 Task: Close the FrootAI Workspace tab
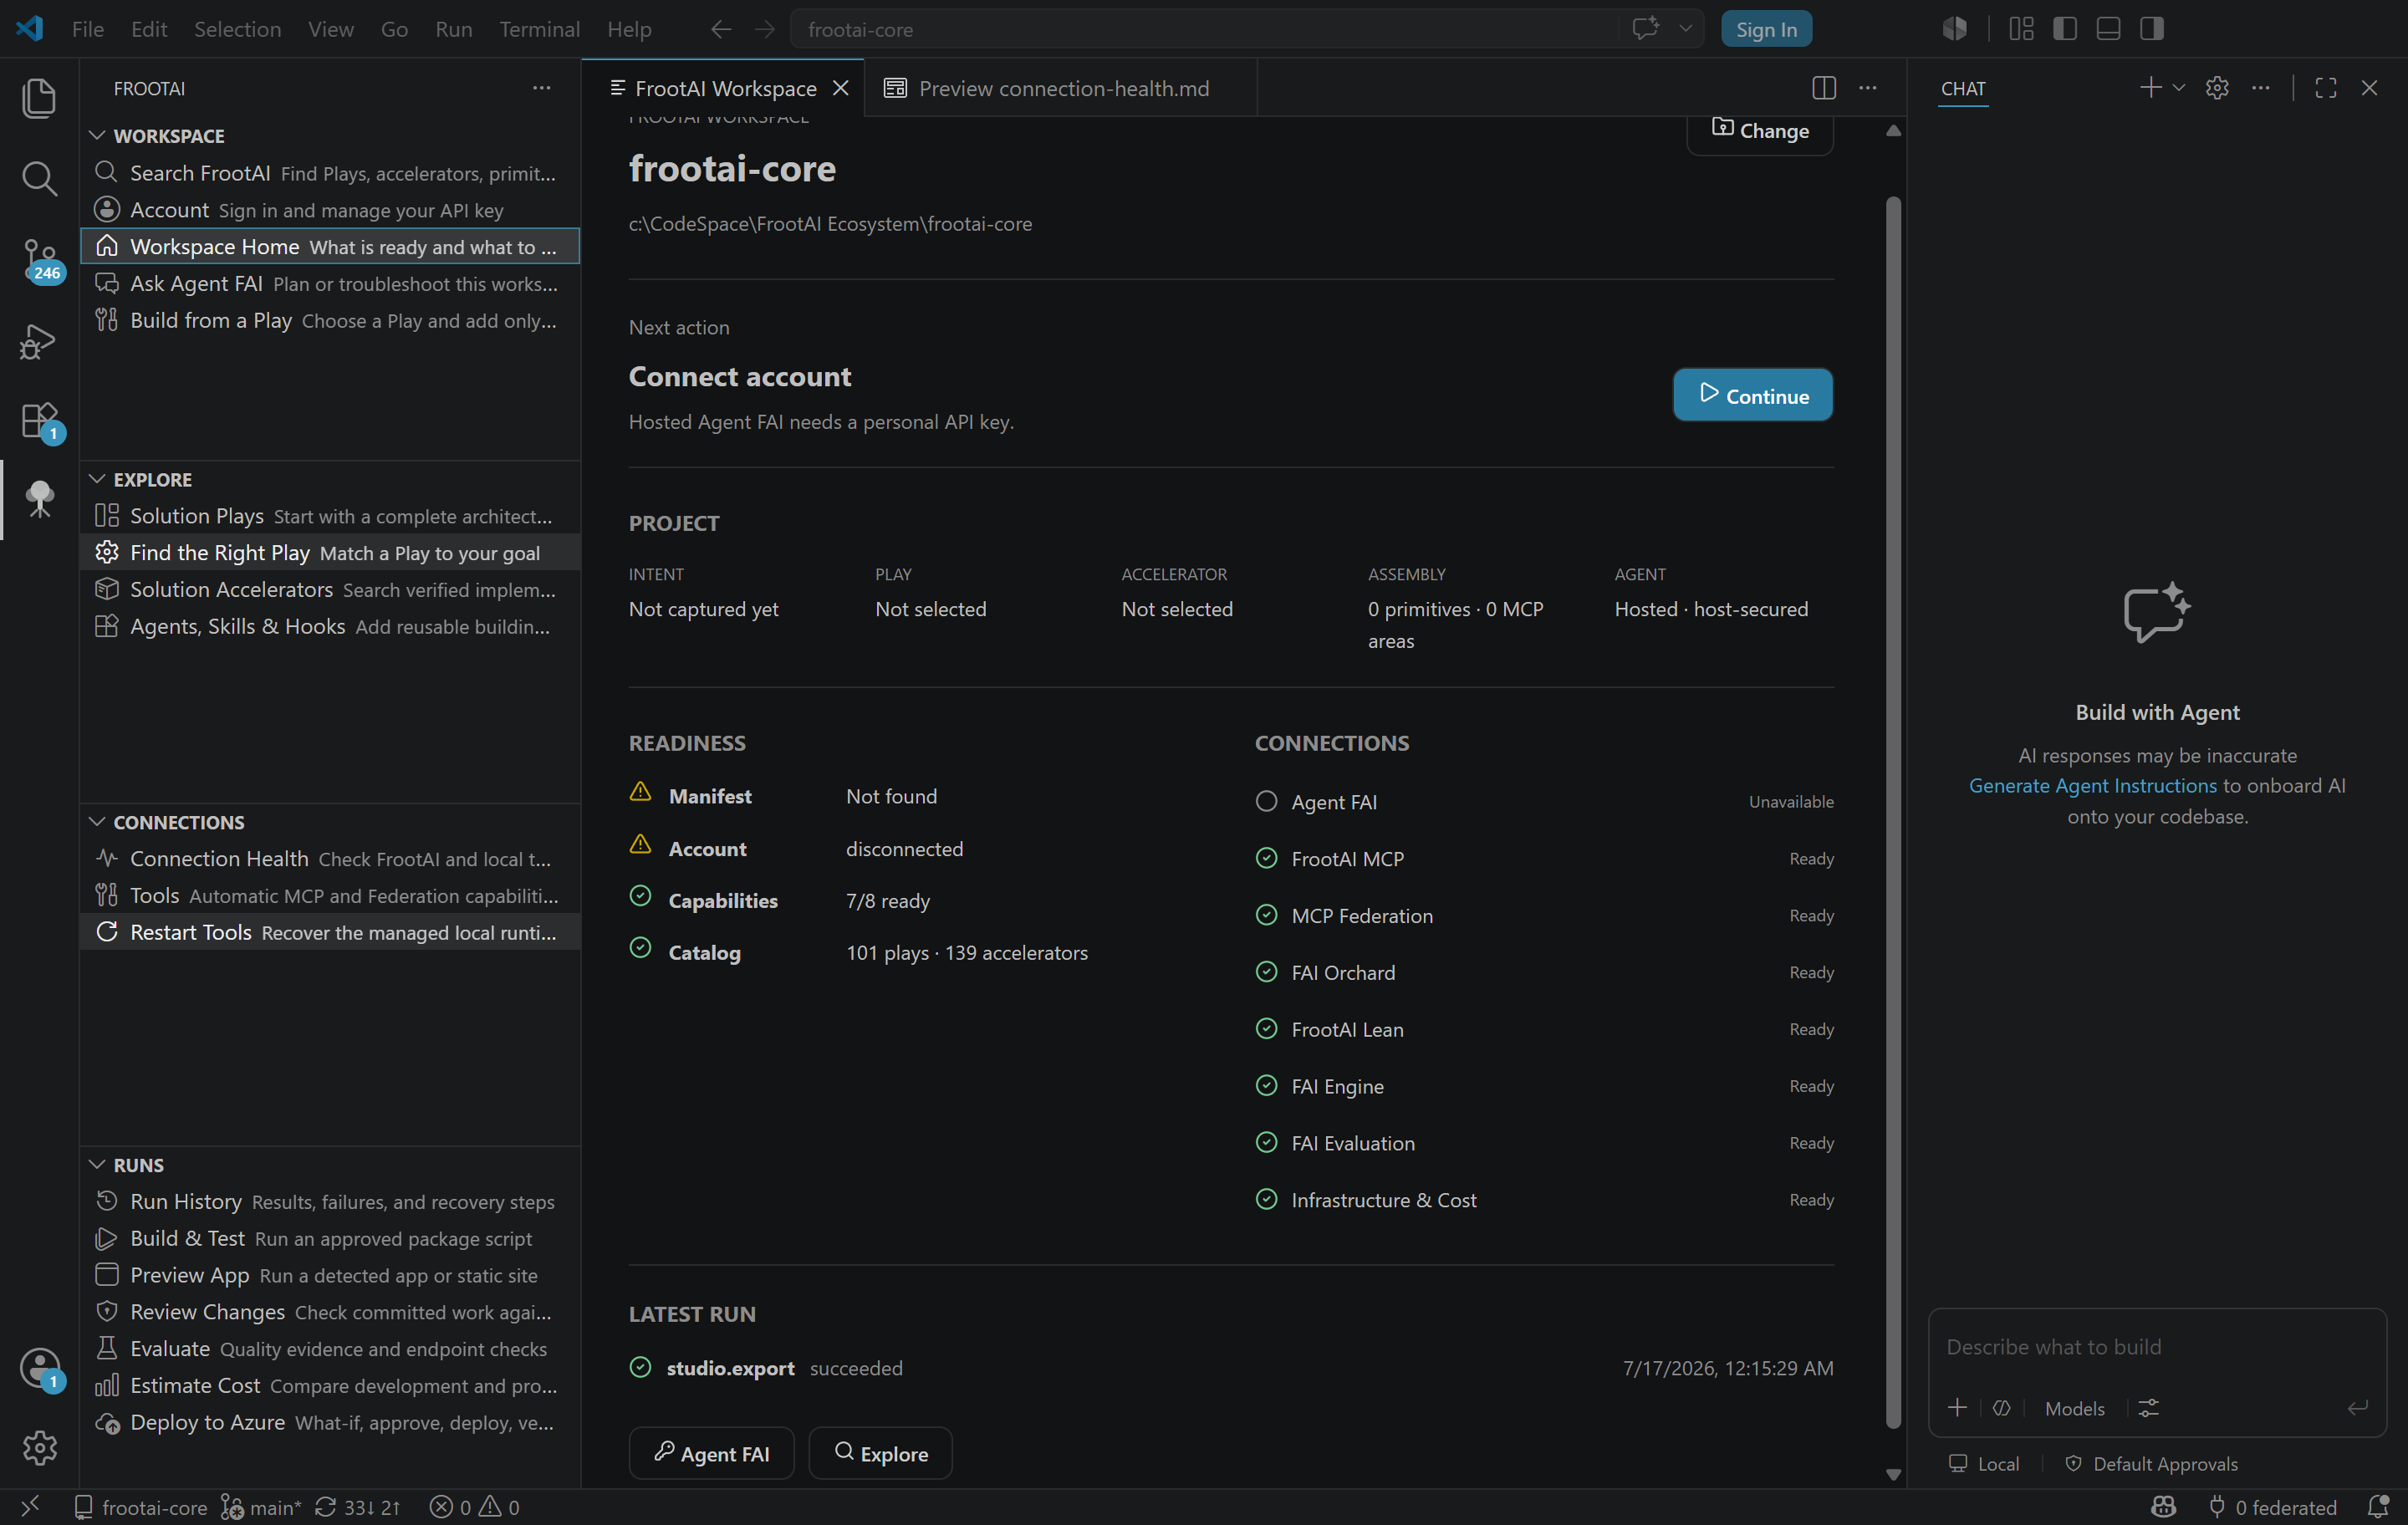841,88
